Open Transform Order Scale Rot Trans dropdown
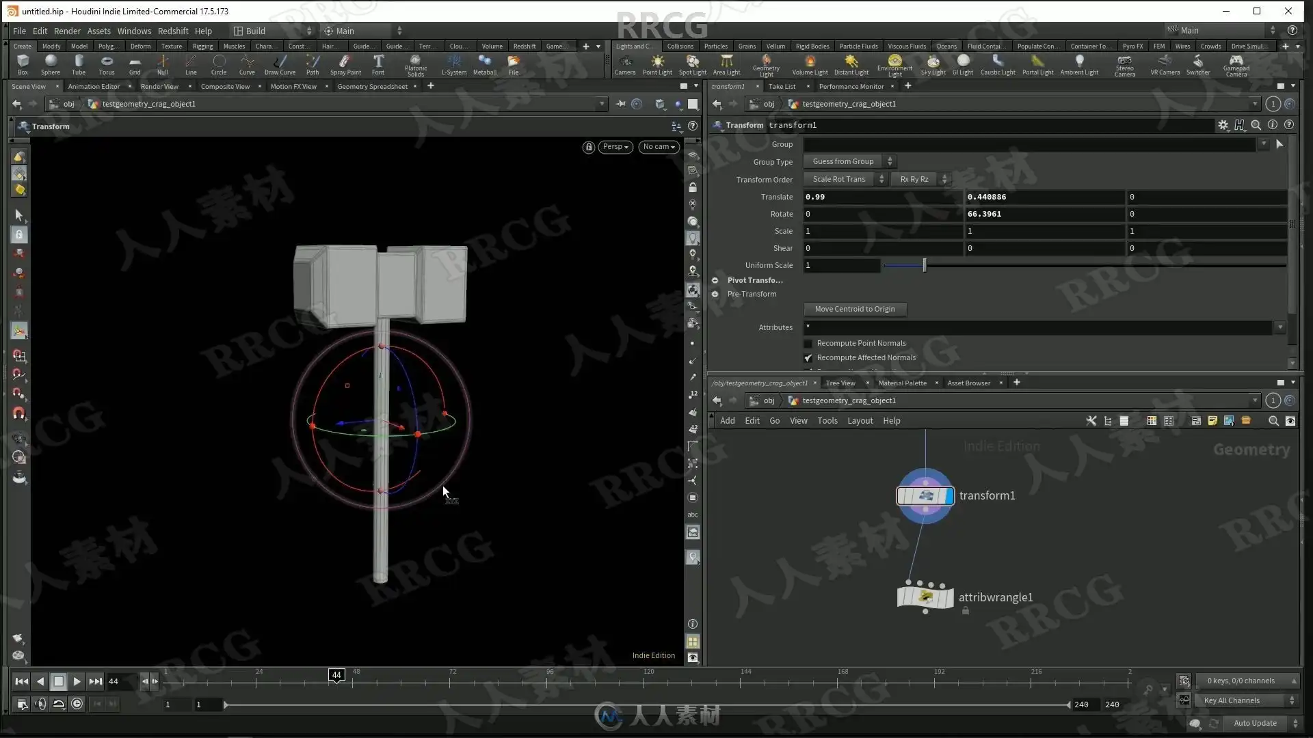Image resolution: width=1313 pixels, height=738 pixels. pos(845,179)
